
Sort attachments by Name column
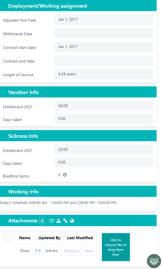pos(25,238)
